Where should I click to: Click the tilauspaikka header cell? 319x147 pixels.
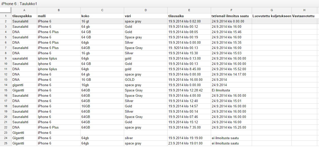pos(24,16)
